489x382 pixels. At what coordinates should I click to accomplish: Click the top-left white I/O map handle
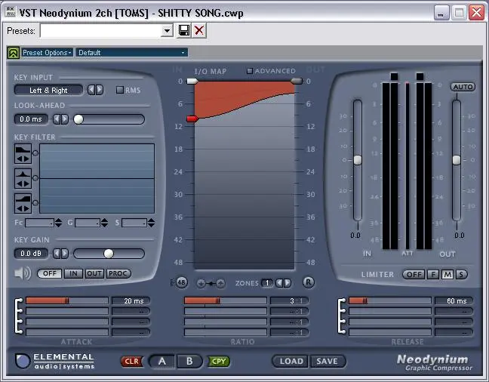point(192,81)
